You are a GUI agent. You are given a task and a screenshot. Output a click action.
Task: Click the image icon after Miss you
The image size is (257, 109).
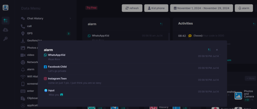(61, 95)
